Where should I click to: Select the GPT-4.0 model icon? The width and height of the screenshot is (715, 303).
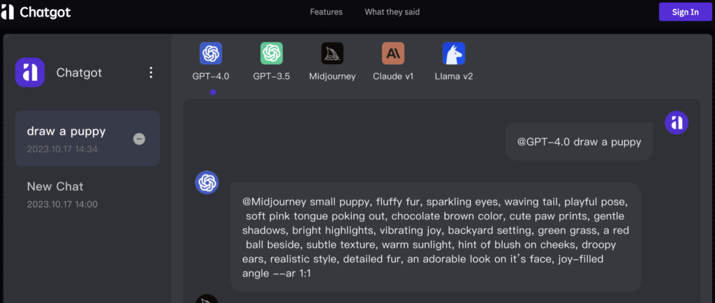pyautogui.click(x=211, y=53)
